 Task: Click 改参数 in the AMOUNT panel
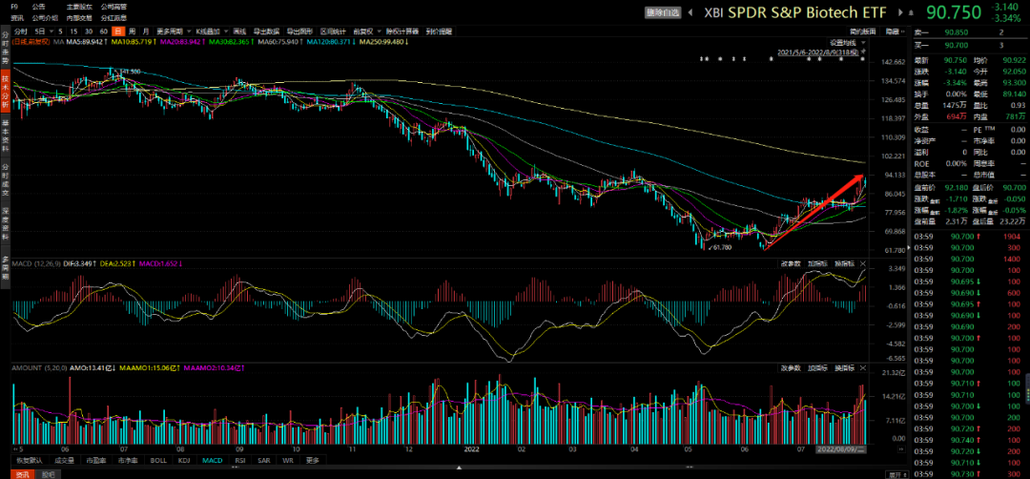coord(791,367)
